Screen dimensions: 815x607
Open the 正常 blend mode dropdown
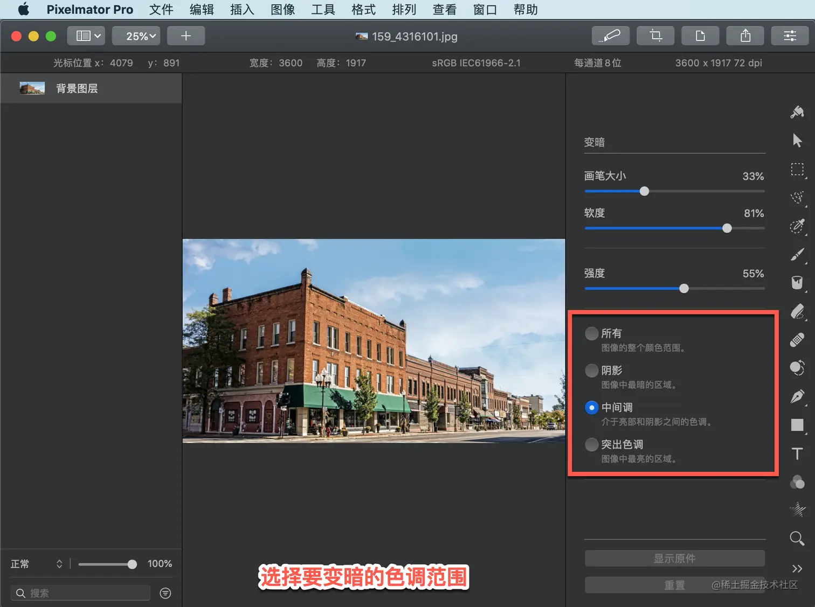(x=37, y=564)
